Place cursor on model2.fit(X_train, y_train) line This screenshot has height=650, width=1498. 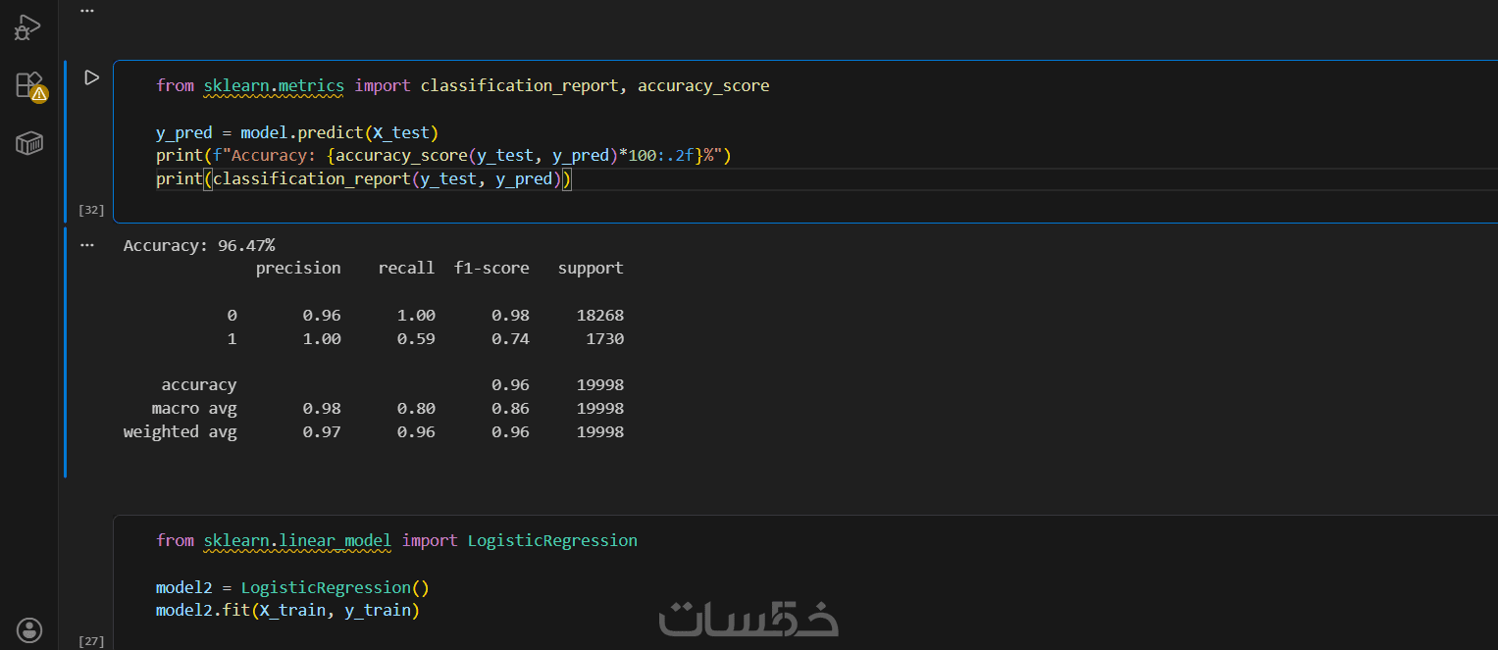click(286, 611)
